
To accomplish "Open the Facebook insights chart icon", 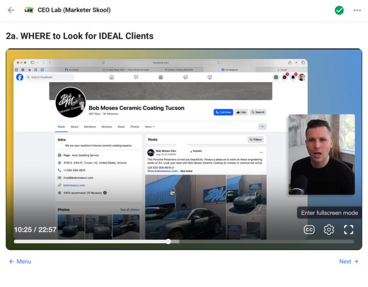I will [160, 77].
